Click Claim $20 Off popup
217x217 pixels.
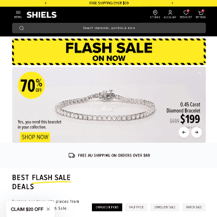27,209
